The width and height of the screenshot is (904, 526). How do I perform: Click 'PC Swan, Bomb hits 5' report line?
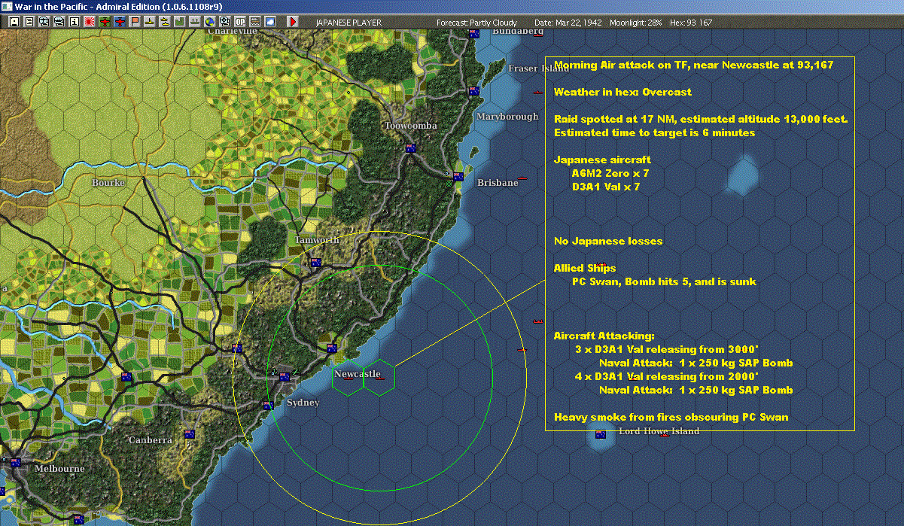[665, 282]
